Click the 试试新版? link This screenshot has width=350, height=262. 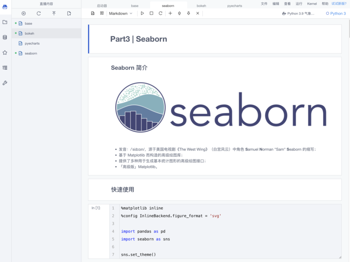point(339,4)
